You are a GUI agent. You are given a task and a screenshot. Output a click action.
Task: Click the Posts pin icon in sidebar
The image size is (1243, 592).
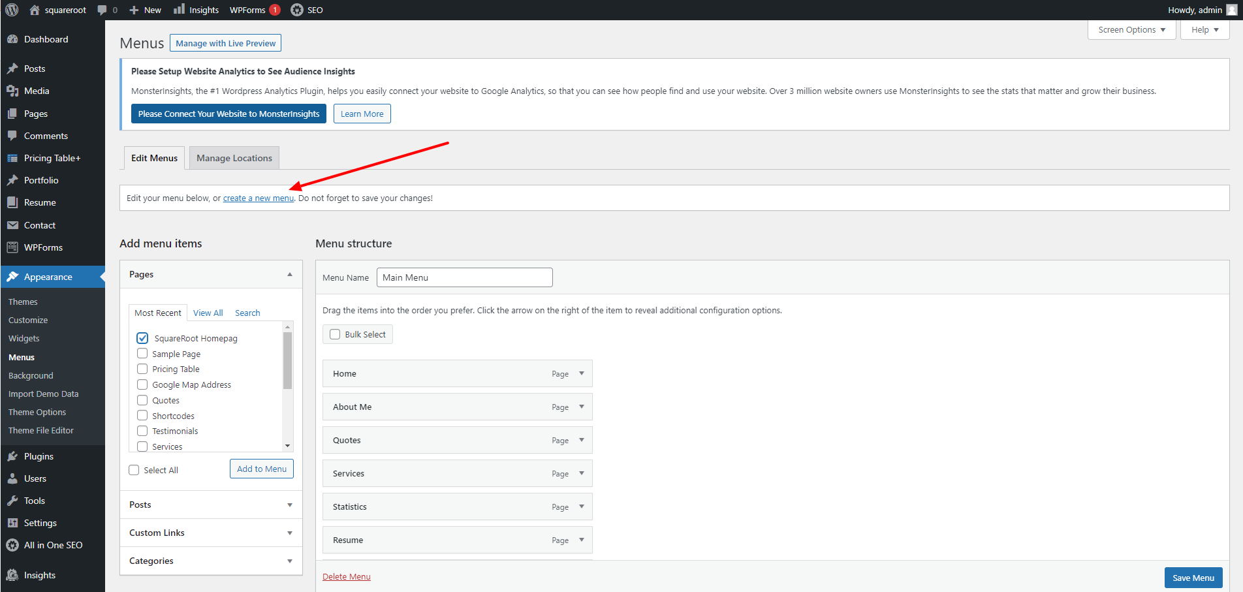tap(12, 69)
